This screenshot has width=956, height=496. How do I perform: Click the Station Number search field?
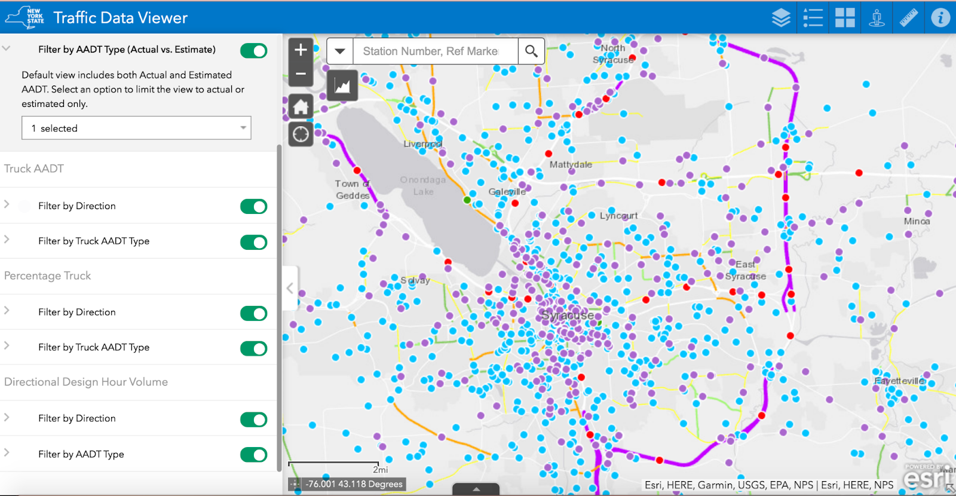pyautogui.click(x=436, y=51)
